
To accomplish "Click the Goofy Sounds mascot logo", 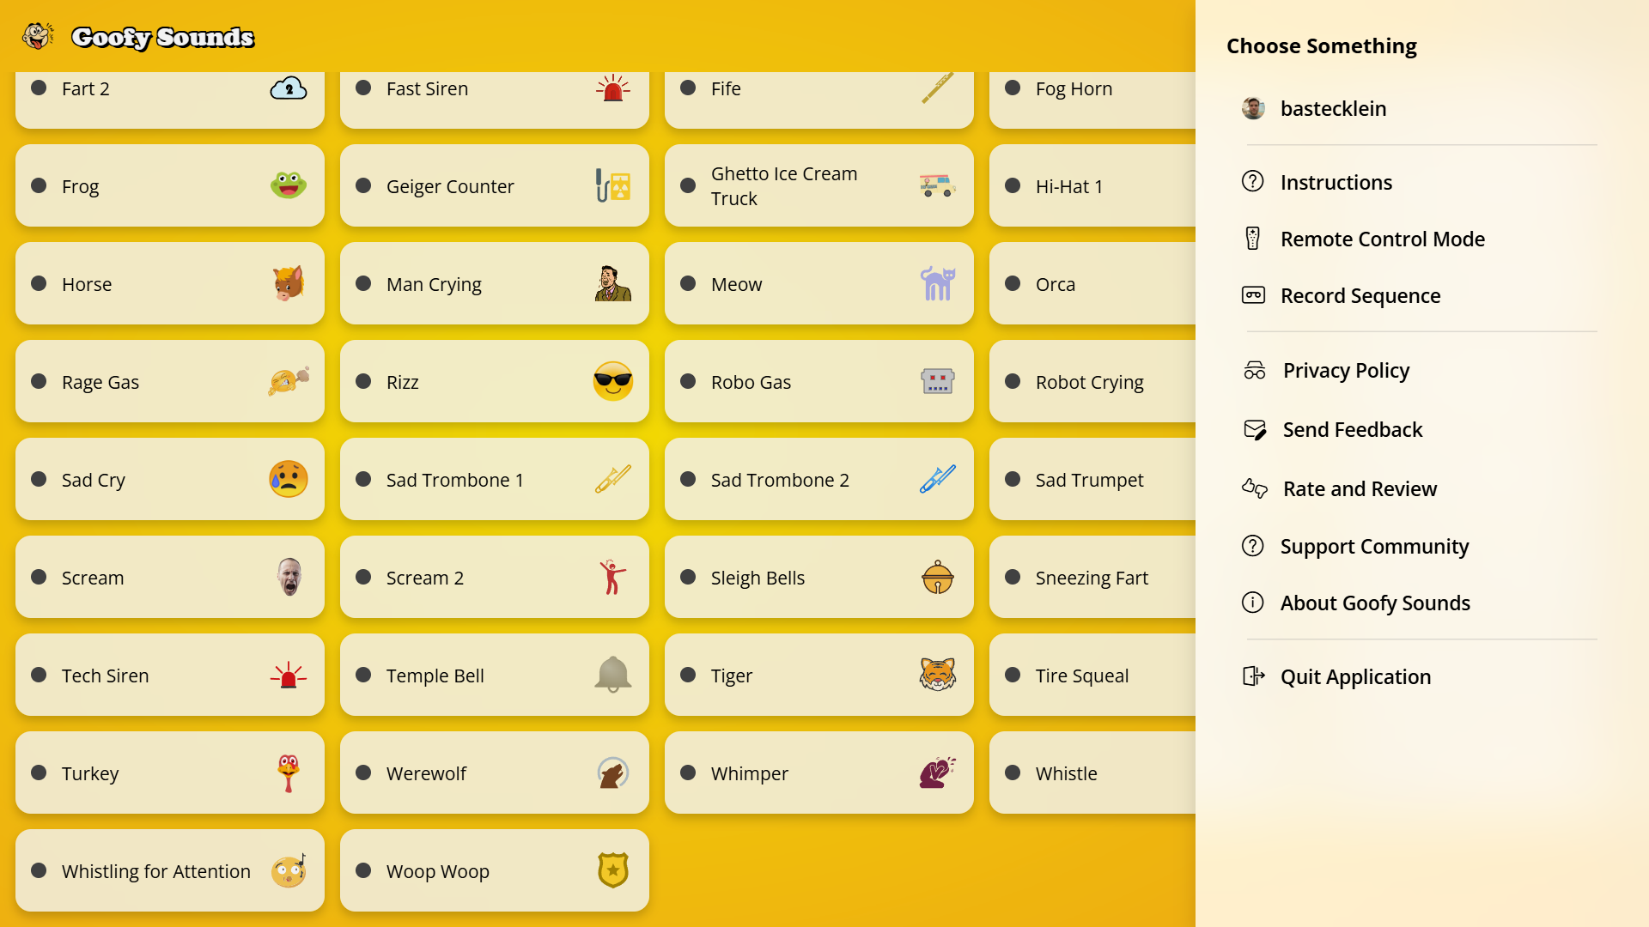I will pyautogui.click(x=38, y=36).
